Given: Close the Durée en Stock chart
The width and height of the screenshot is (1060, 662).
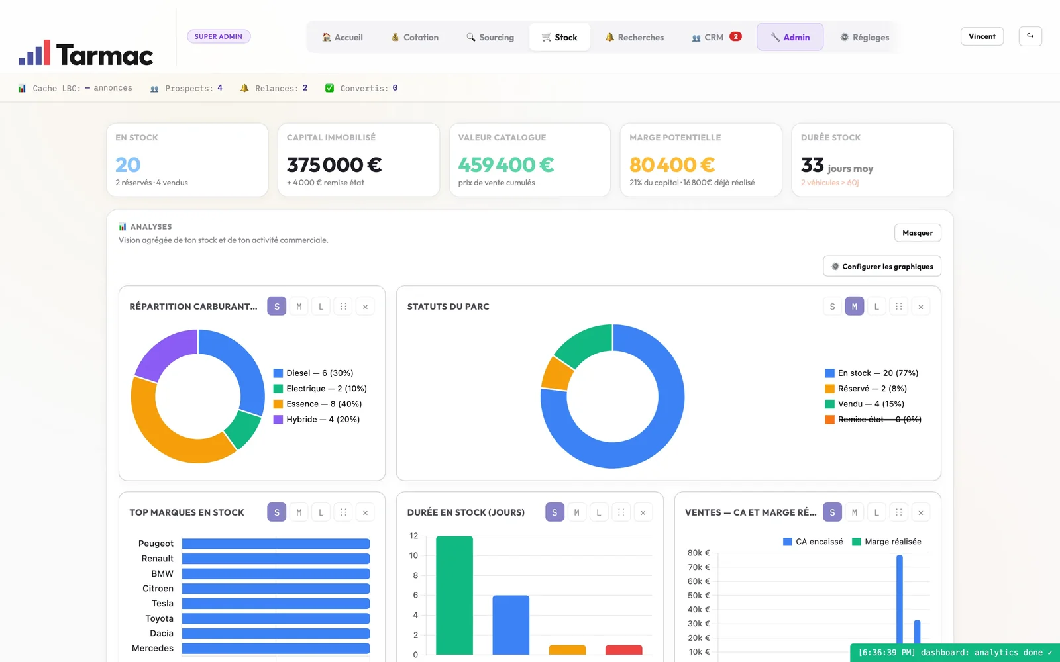Looking at the screenshot, I should tap(643, 512).
